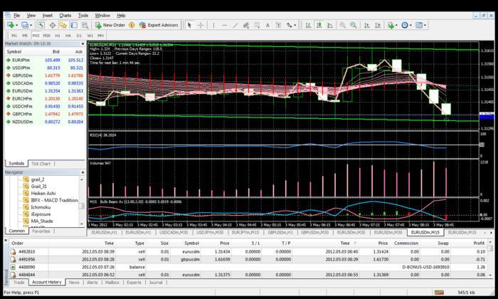The height and width of the screenshot is (299, 498).
Task: Select MA_Shade indicator in Navigator
Action: coord(42,221)
